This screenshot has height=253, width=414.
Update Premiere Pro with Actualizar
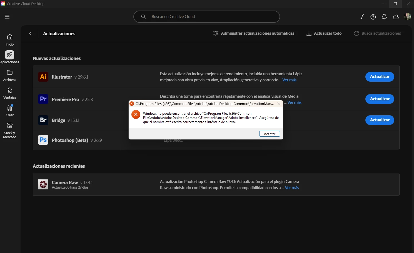pyautogui.click(x=380, y=99)
